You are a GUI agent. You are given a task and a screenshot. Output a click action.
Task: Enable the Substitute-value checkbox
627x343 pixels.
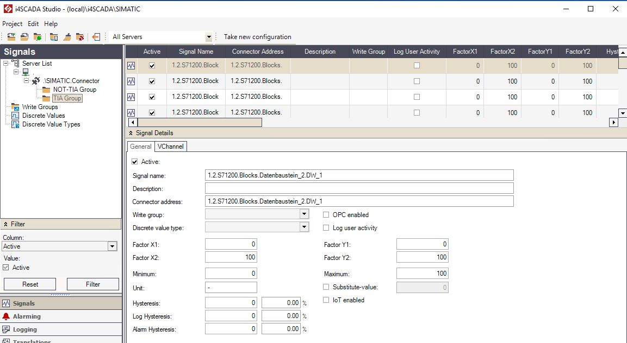pyautogui.click(x=326, y=287)
